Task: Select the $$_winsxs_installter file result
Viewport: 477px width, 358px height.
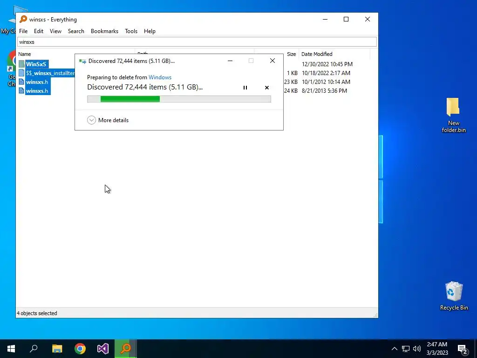Action: [50, 73]
